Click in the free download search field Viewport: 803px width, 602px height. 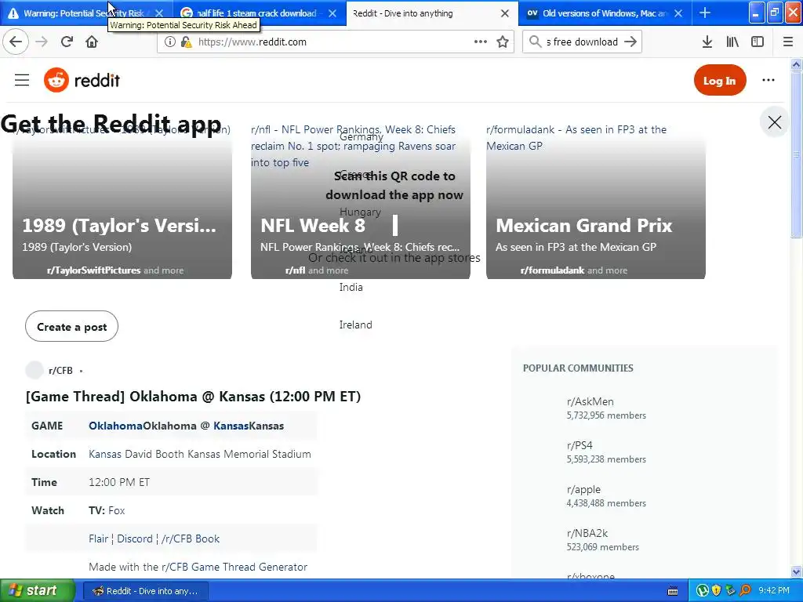(x=582, y=42)
